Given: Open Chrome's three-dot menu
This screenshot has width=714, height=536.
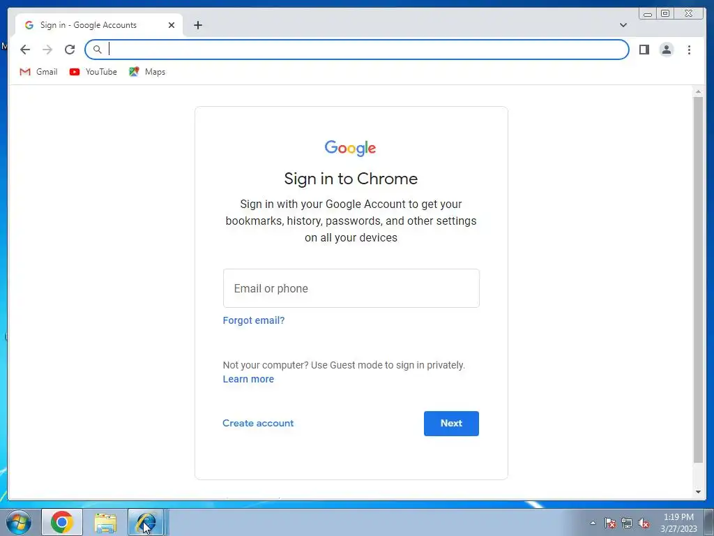Looking at the screenshot, I should click(x=689, y=50).
